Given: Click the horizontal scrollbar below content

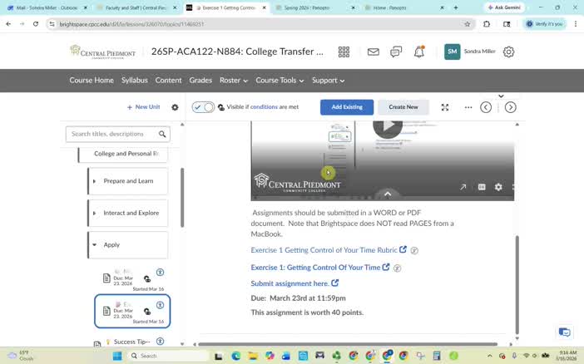Looking at the screenshot, I should pyautogui.click(x=348, y=344).
